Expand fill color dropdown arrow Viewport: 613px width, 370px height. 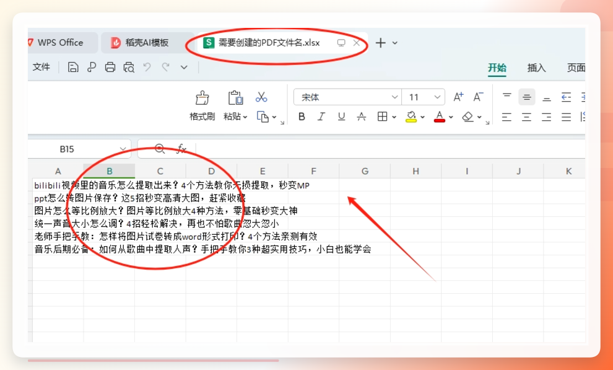[423, 117]
